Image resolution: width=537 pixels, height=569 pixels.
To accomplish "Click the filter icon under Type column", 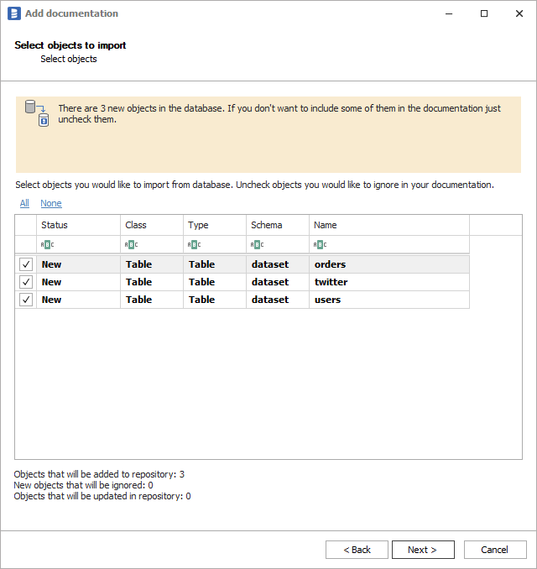I will click(x=194, y=244).
